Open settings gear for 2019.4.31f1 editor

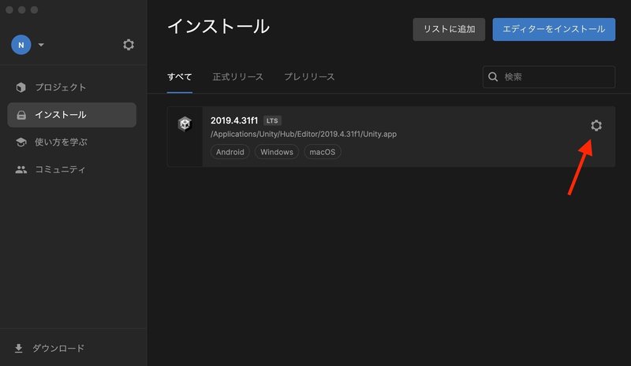pyautogui.click(x=596, y=125)
